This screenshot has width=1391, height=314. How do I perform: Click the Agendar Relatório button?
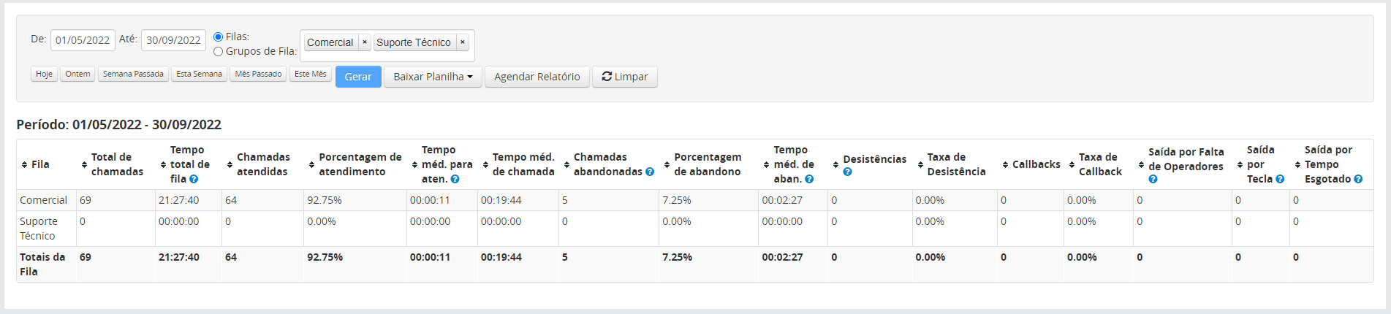tap(537, 77)
